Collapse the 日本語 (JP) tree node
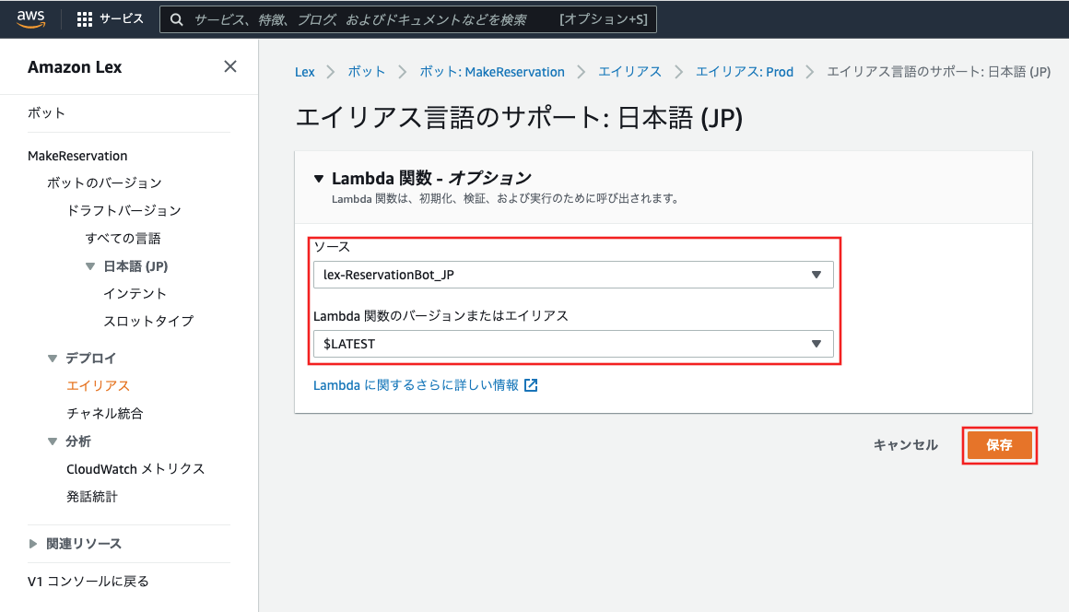 click(x=90, y=266)
